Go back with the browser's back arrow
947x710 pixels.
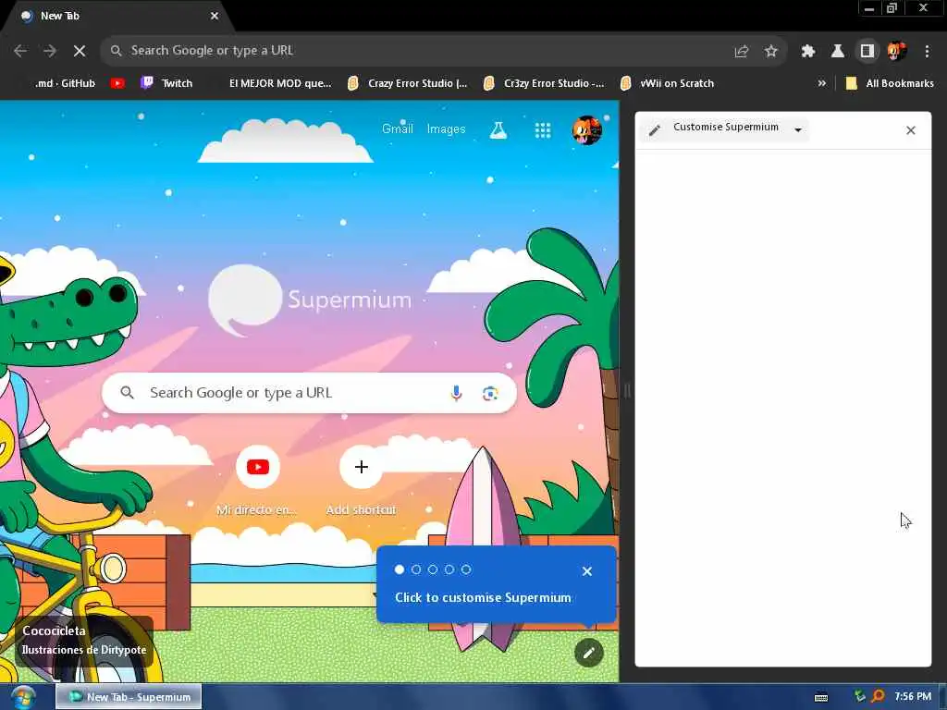pos(20,51)
